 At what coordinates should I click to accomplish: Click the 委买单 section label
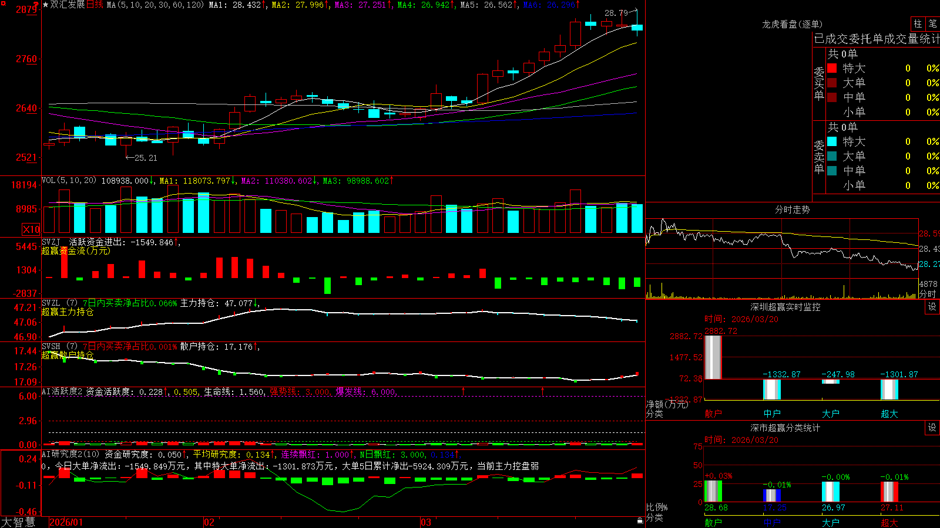(819, 83)
